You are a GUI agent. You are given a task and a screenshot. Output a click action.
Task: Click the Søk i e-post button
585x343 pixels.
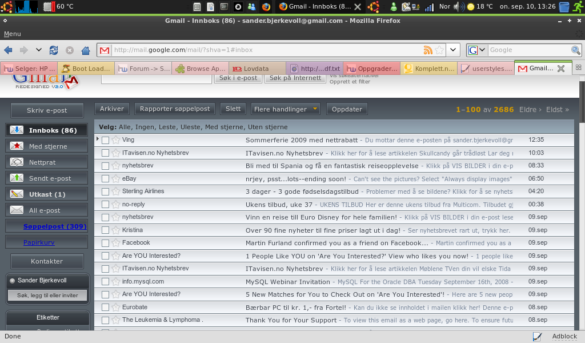238,78
